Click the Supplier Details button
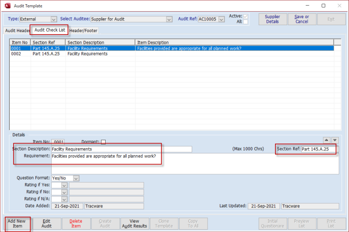Screen dimensions: 349x232 [272, 19]
